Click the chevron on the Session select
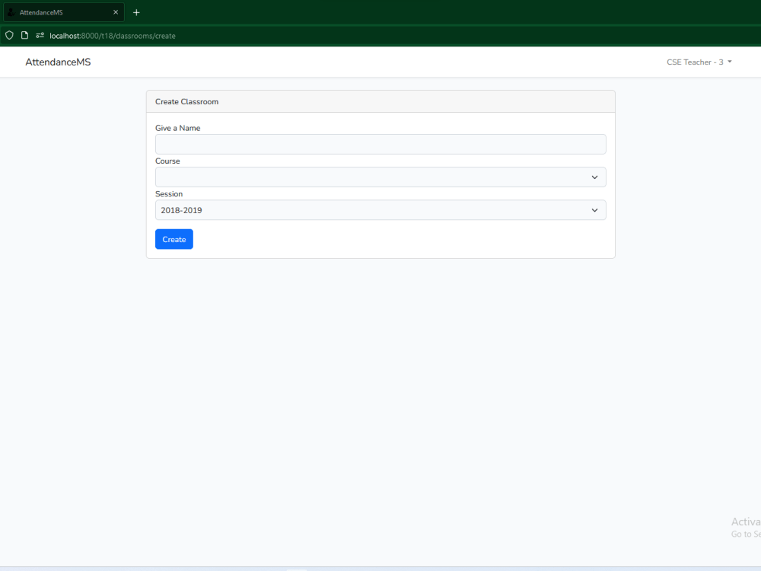The image size is (761, 571). (x=595, y=210)
